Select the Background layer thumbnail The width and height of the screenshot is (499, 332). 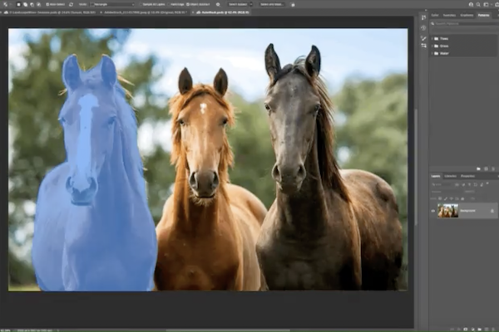click(447, 211)
